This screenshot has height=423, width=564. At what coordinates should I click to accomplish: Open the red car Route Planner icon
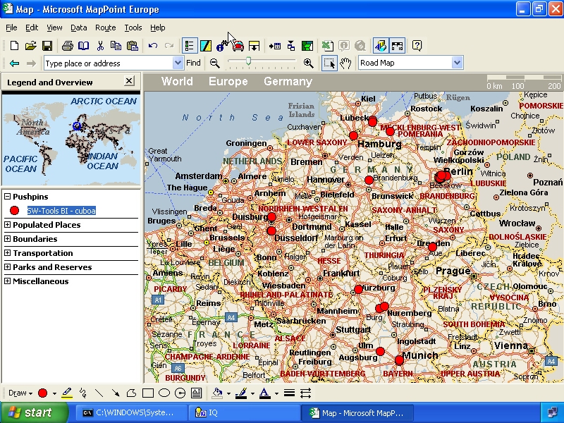point(238,46)
